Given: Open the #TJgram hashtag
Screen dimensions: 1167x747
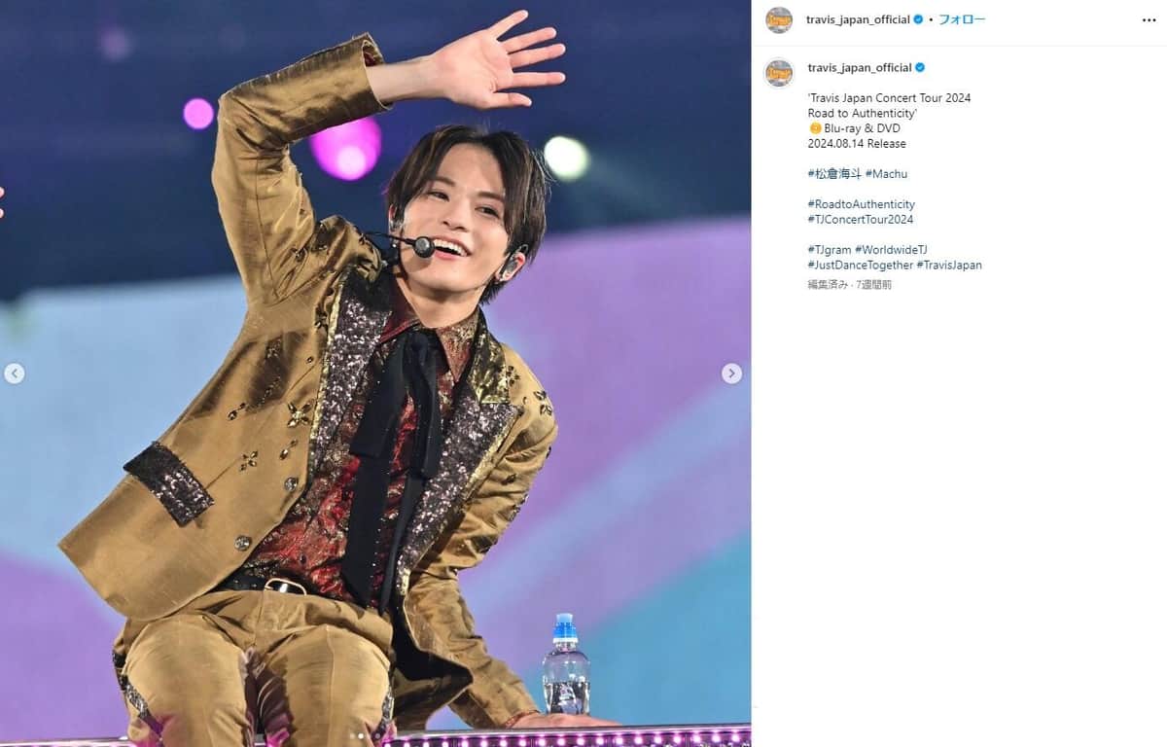Looking at the screenshot, I should [830, 250].
